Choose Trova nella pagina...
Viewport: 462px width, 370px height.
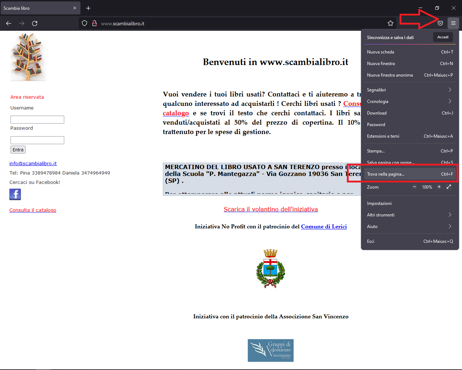pyautogui.click(x=410, y=174)
